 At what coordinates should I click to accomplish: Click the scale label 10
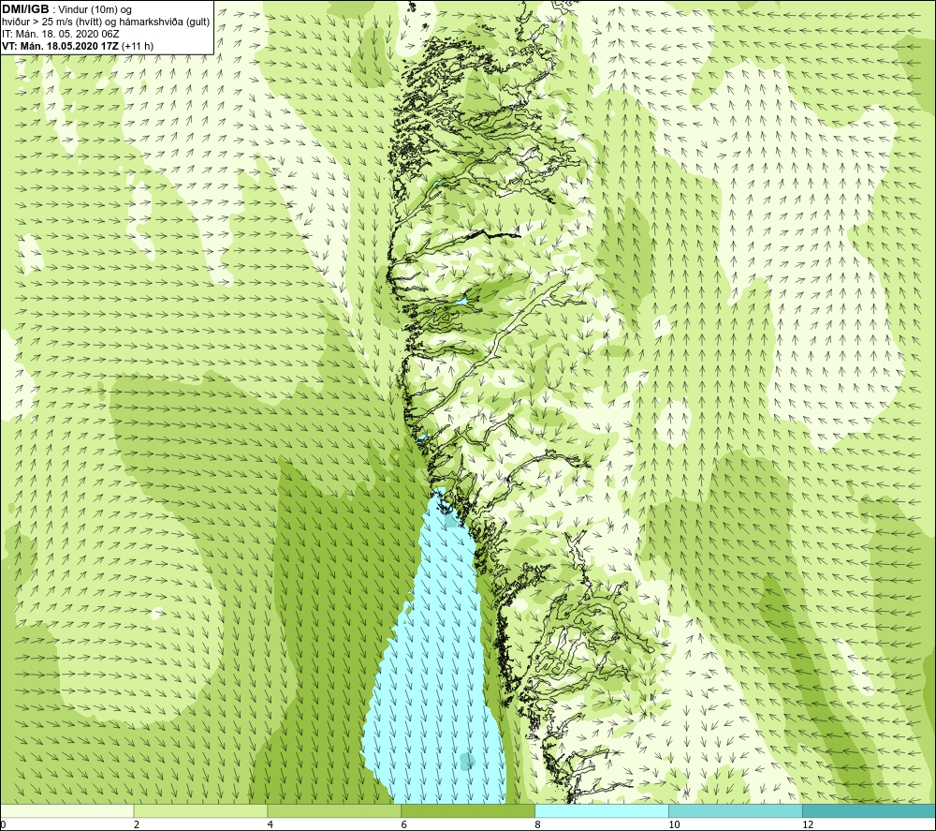tap(674, 825)
